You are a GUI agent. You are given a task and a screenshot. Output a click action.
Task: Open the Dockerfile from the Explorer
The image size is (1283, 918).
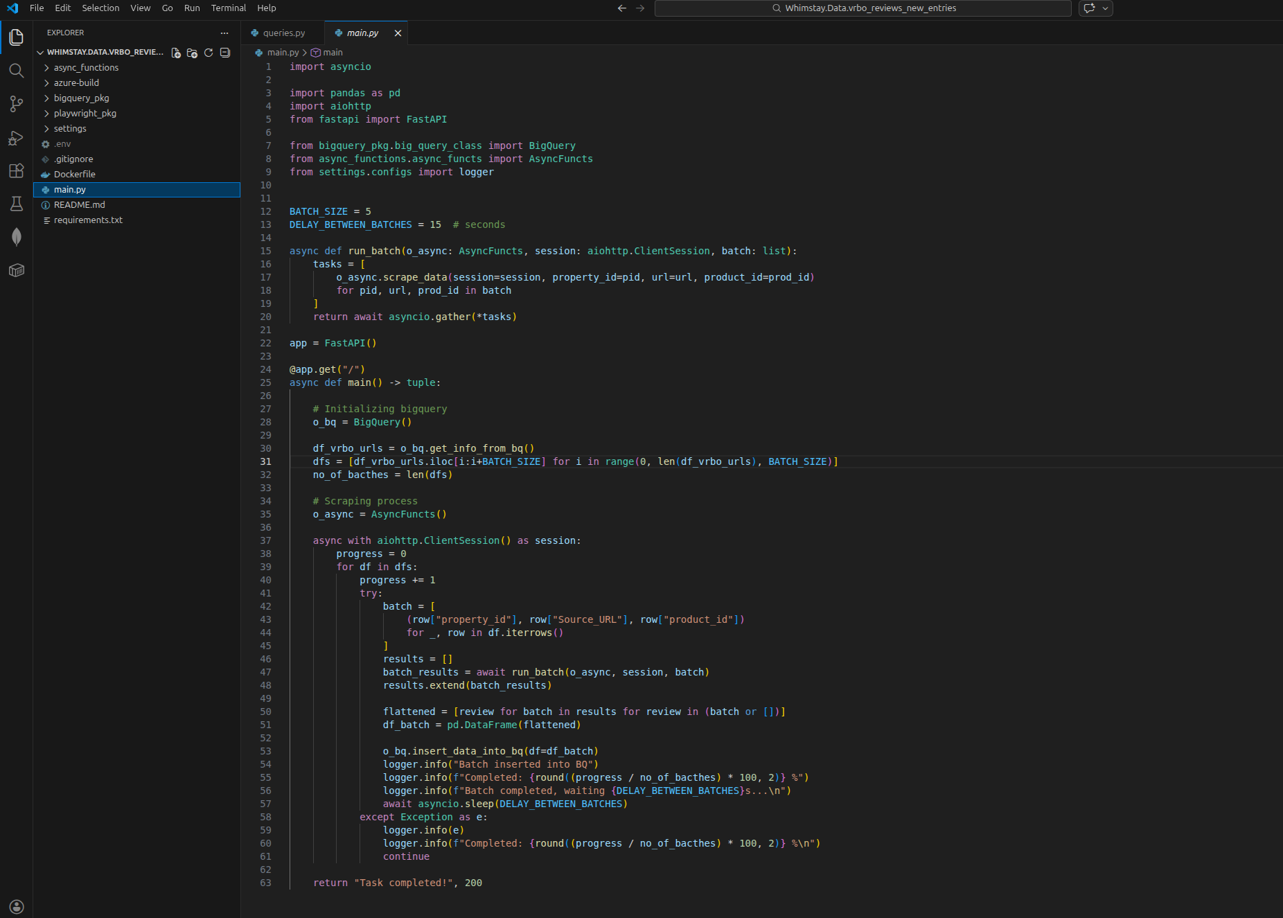(x=75, y=174)
